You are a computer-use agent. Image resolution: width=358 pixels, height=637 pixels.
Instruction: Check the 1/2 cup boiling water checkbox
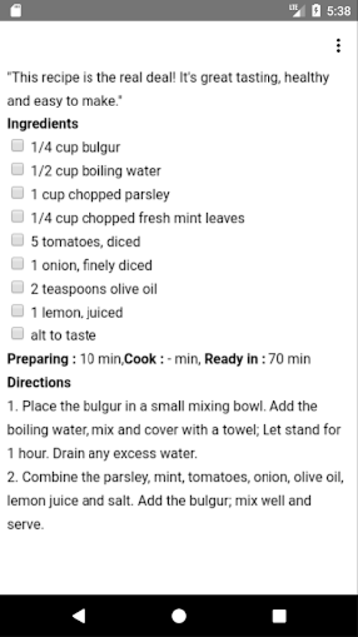click(x=17, y=169)
